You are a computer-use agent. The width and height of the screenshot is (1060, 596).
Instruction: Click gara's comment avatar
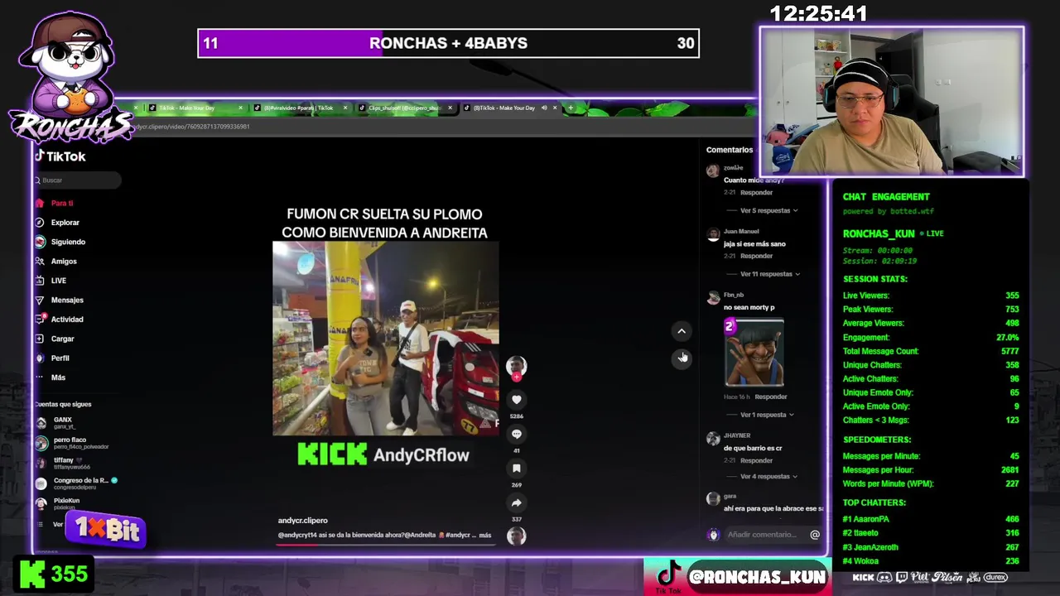coord(713,499)
